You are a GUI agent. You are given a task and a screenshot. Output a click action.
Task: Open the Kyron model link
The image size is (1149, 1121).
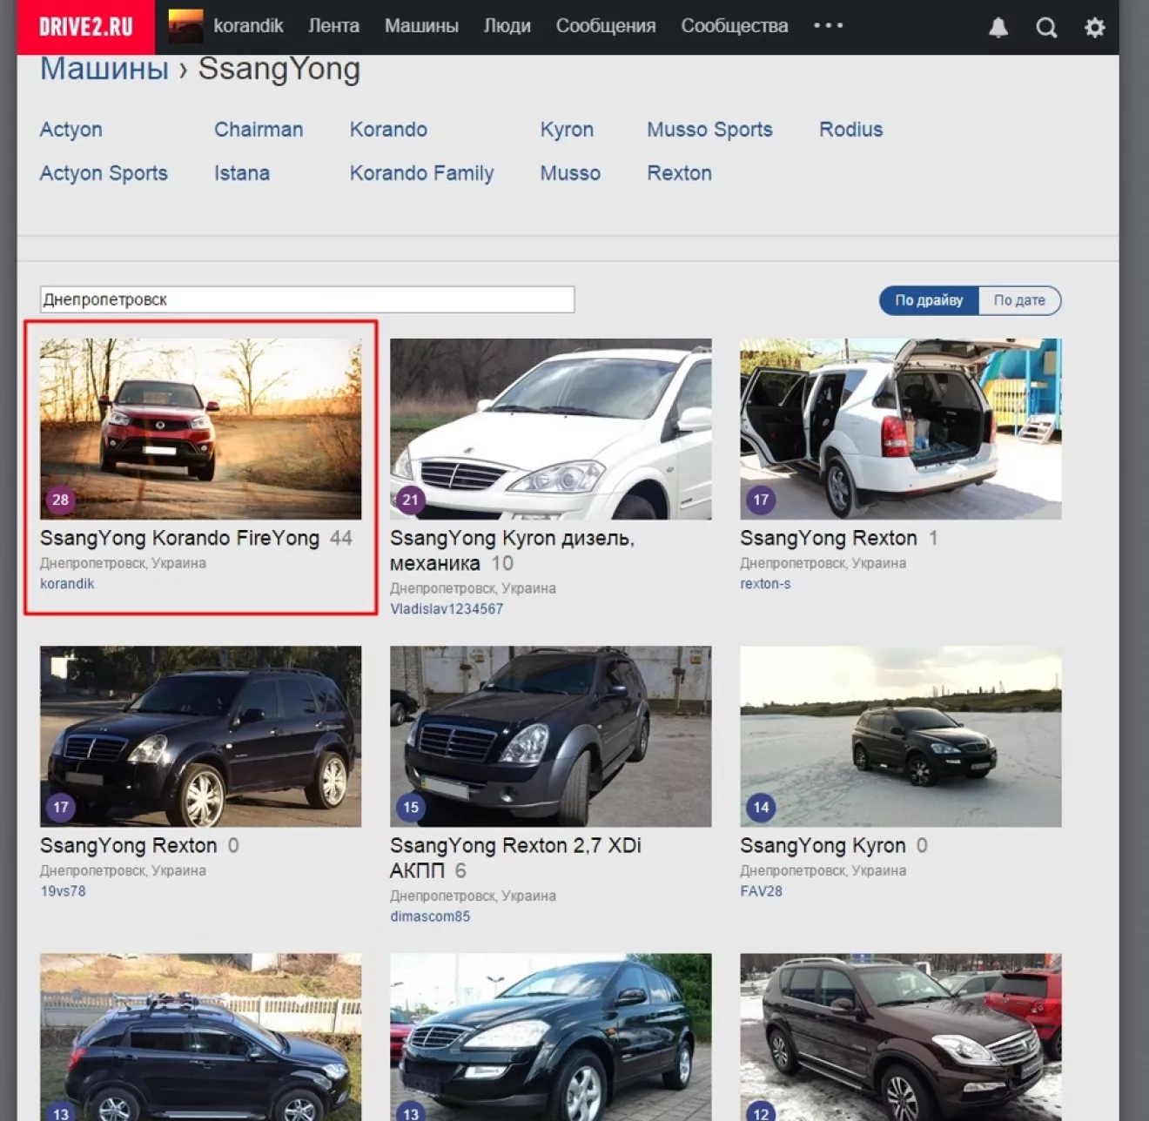567,130
